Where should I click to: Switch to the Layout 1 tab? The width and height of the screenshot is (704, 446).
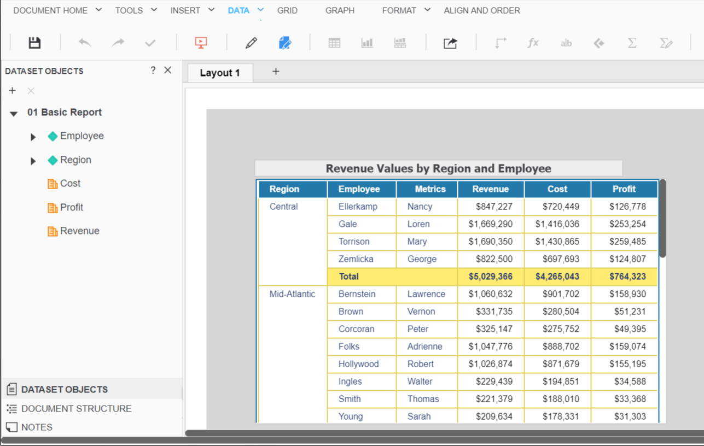click(220, 73)
